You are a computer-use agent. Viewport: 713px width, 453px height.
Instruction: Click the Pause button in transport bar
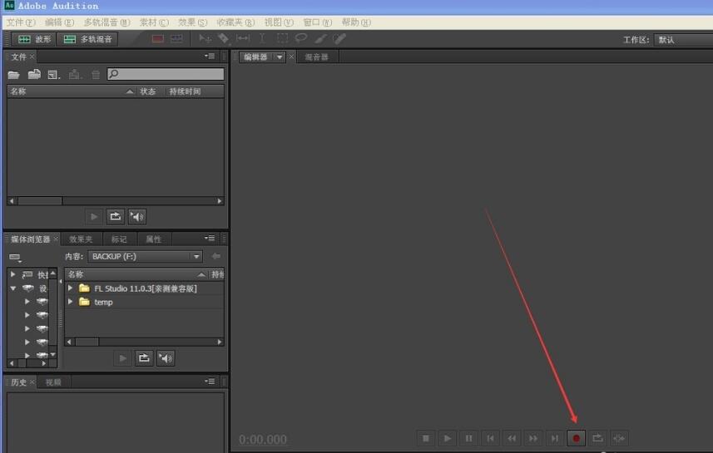pyautogui.click(x=469, y=438)
